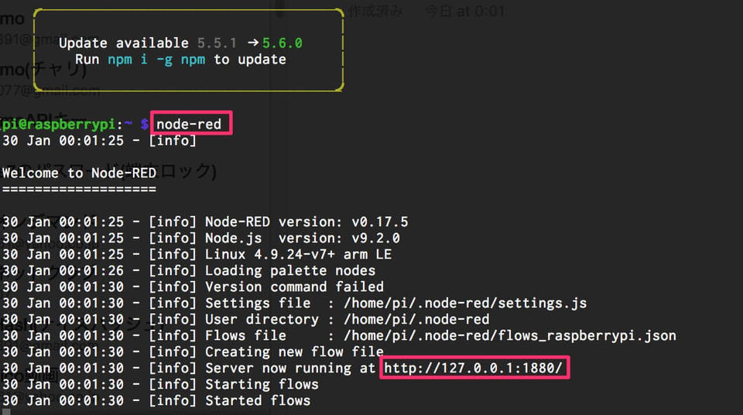Click the 'Node.js version: v9.2.0' line
Screen dimensions: 743x415
point(302,238)
